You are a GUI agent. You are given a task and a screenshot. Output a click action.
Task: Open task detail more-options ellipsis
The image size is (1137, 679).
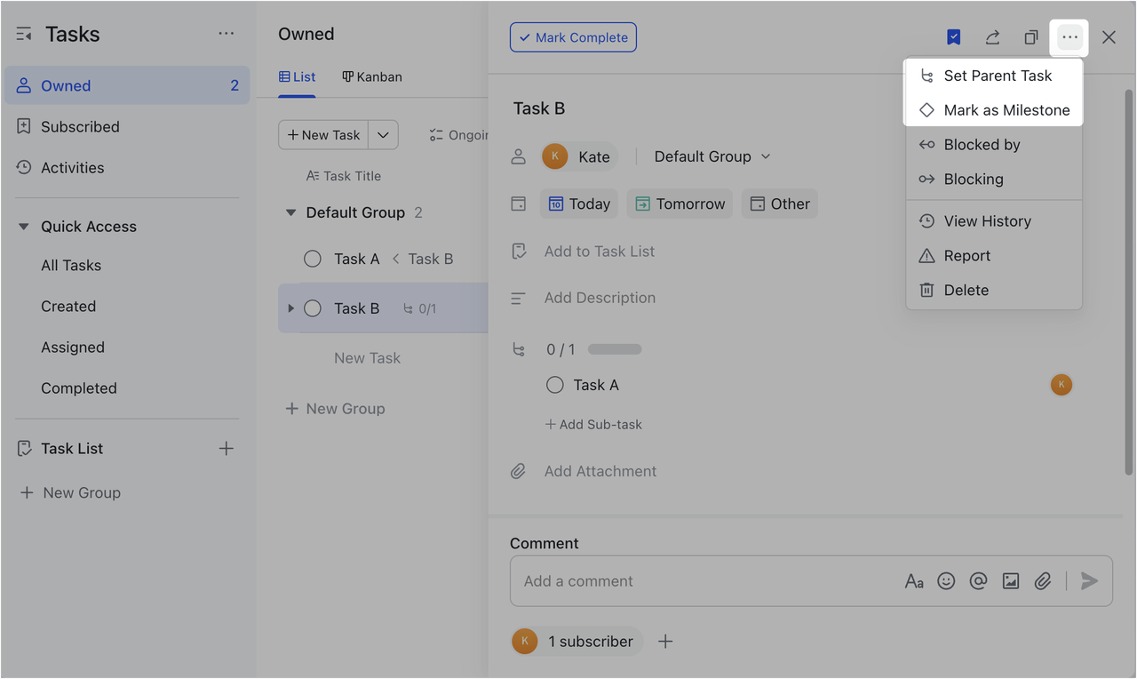pos(1069,37)
